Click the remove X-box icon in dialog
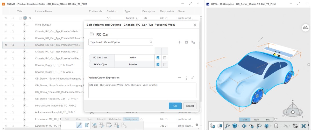 (186, 42)
